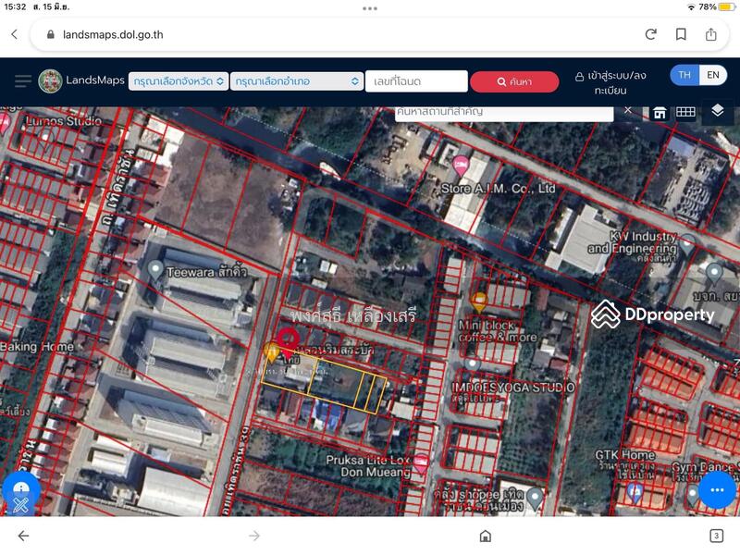Open the login / register link
The height and width of the screenshot is (555, 740).
click(x=610, y=82)
